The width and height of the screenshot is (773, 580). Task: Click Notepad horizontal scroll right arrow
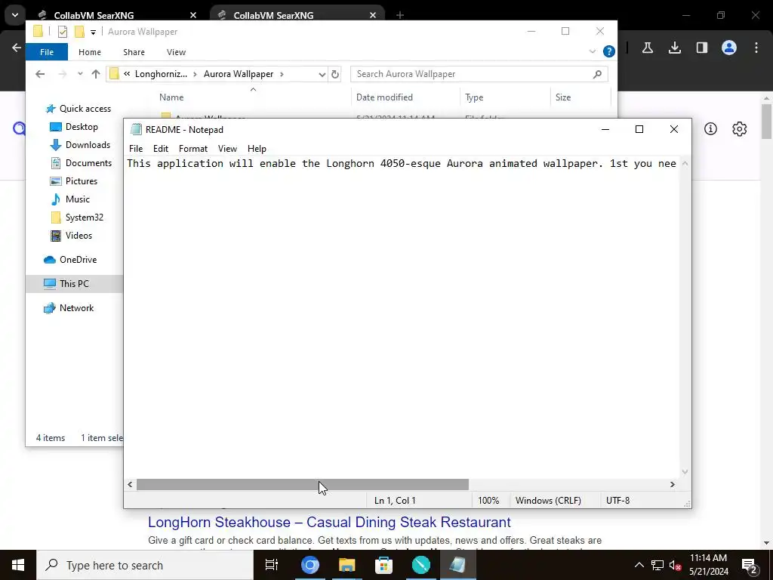point(673,485)
